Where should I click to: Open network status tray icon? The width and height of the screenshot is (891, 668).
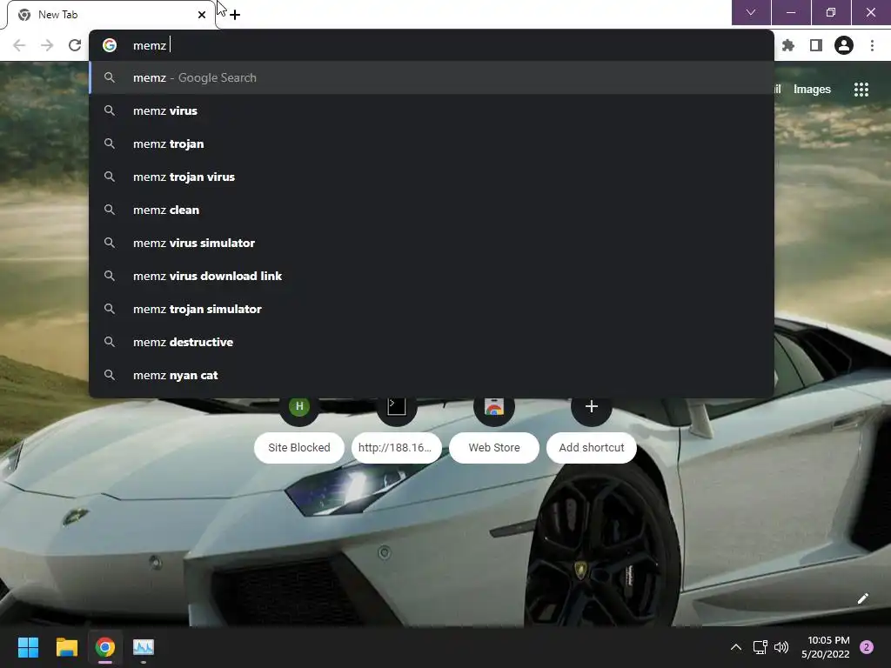point(760,647)
